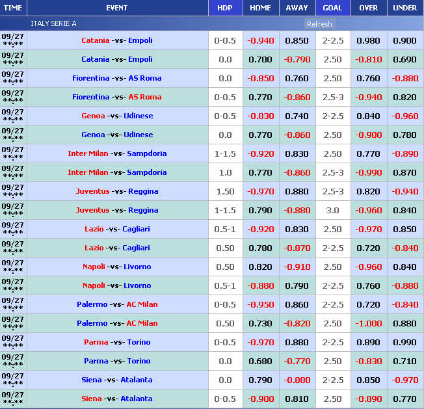Choose home odds 0.820 for Napoli vs Livorno

pos(260,267)
